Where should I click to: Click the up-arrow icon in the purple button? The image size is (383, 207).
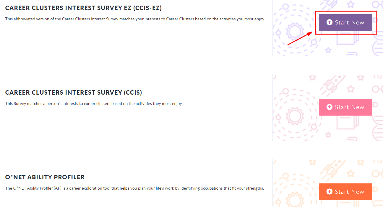pos(329,22)
